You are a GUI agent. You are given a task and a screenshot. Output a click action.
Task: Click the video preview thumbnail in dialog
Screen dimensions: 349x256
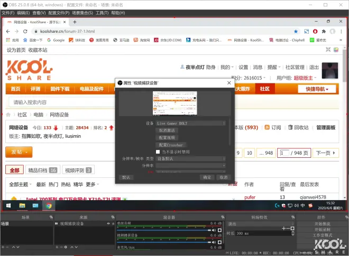point(175,103)
